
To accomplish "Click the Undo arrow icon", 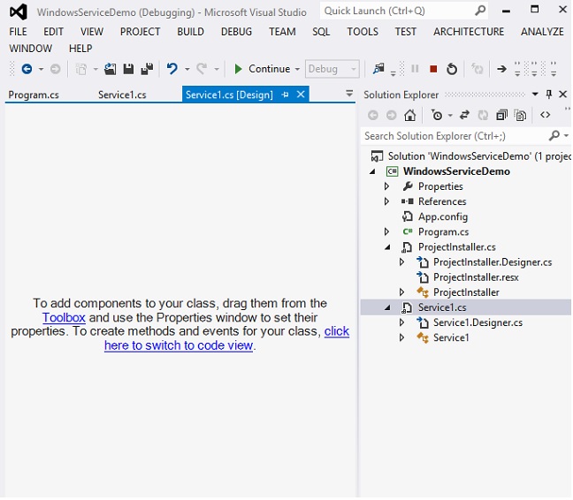I will tap(172, 69).
